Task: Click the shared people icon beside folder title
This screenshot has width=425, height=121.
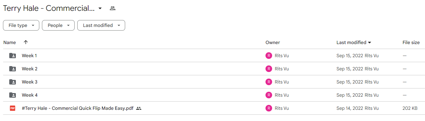Action: 113,9
